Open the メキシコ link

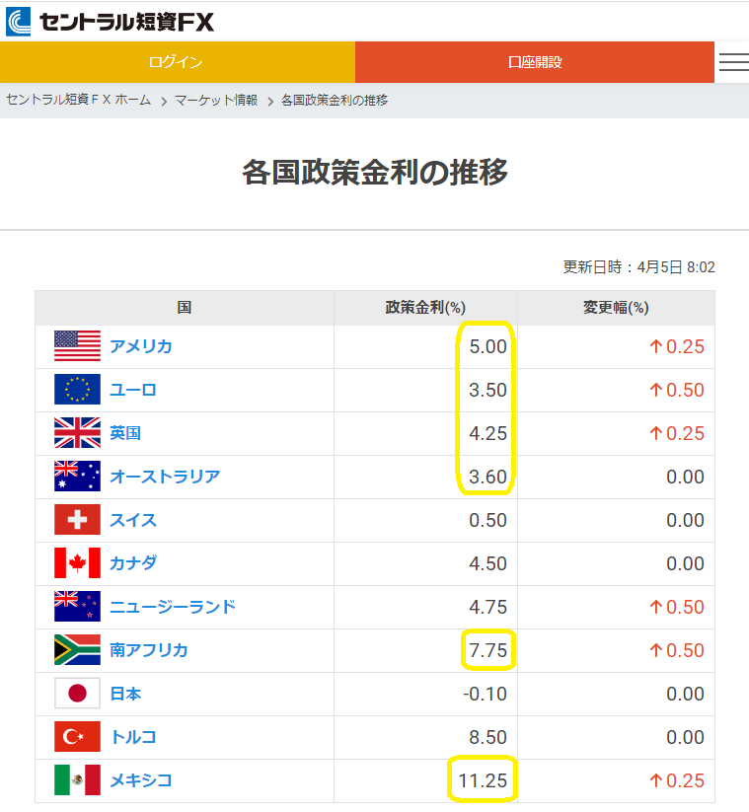coord(141,780)
